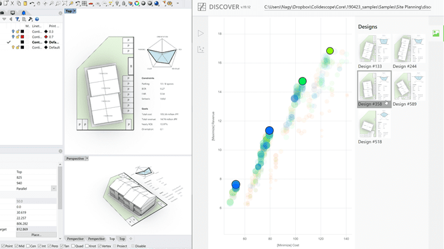The width and height of the screenshot is (444, 249).
Task: Click the 4 Viewports grid icon
Action: pos(84,3)
